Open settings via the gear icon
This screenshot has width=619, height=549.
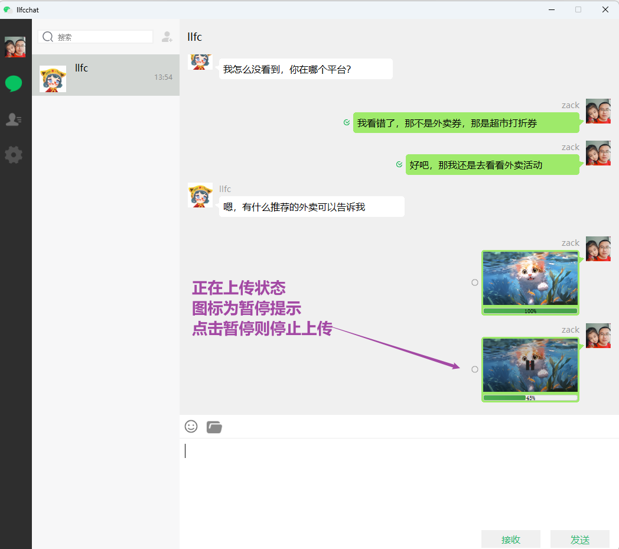tap(14, 155)
